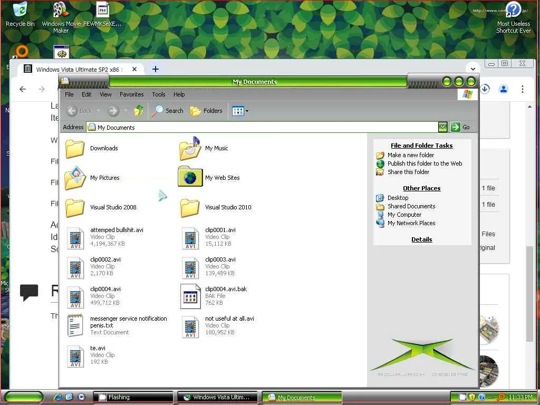Open the Downloads folder icon

[75, 149]
